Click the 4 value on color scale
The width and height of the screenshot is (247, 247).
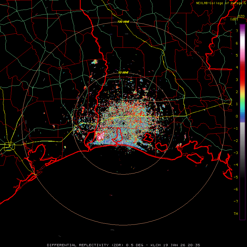[237, 68]
